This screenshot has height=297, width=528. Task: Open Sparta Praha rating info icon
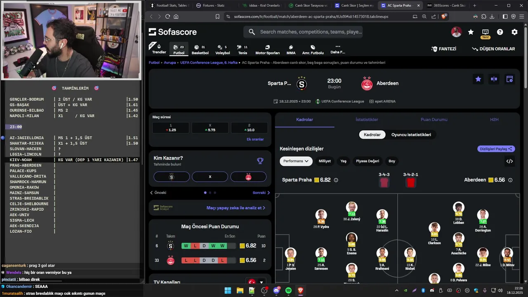(336, 180)
